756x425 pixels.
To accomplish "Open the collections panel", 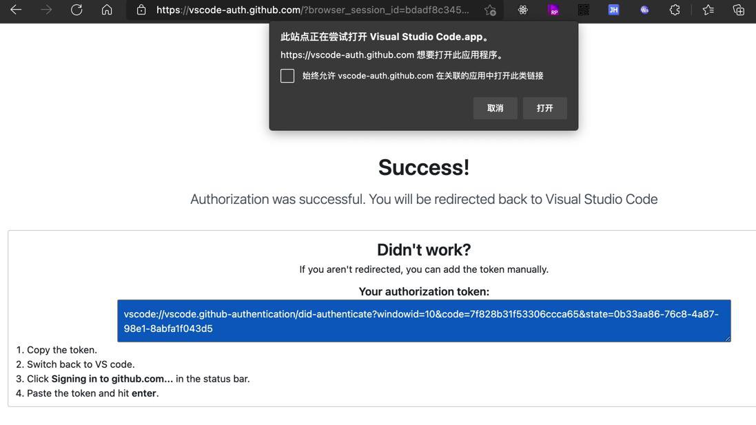I will pos(739,10).
